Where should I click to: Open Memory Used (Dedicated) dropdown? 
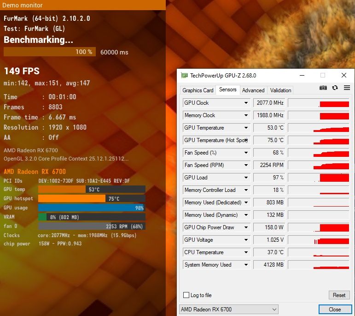[246, 203]
